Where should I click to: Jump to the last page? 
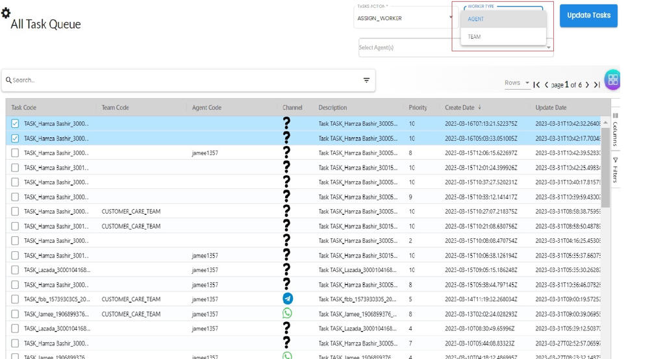597,85
